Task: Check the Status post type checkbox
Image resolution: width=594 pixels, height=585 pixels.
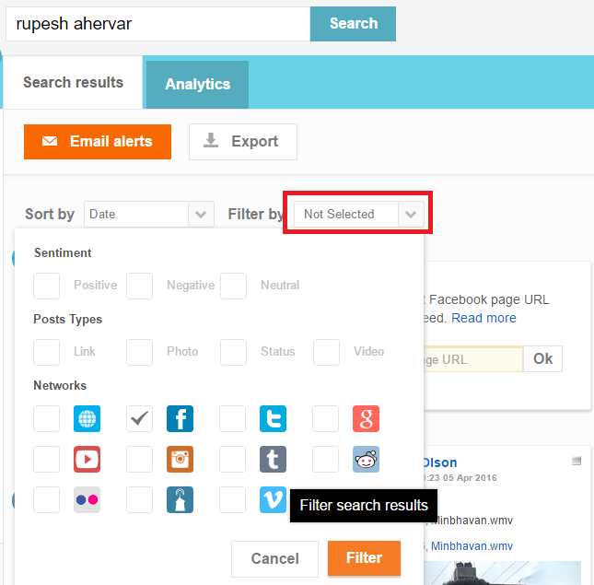Action: click(233, 352)
